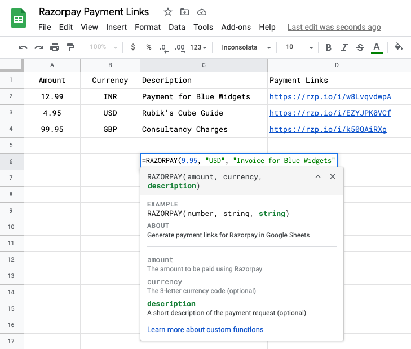Select row 5 header
The width and height of the screenshot is (411, 349).
(11, 145)
